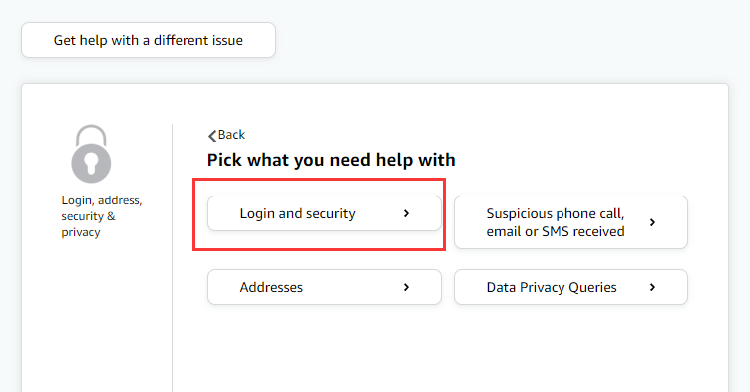Viewport: 750px width, 392px height.
Task: Click the 'Addresses' text label
Action: point(271,287)
